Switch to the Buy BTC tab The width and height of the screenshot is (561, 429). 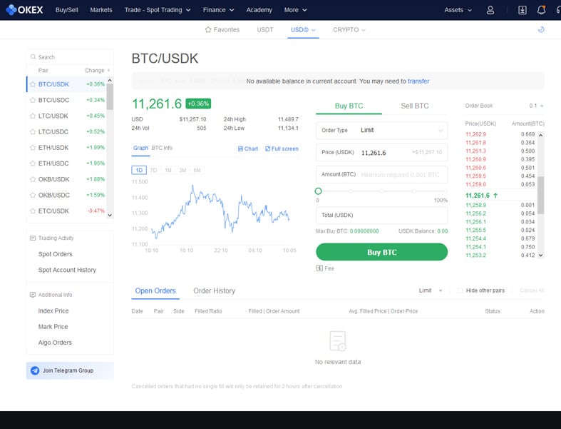pos(349,106)
